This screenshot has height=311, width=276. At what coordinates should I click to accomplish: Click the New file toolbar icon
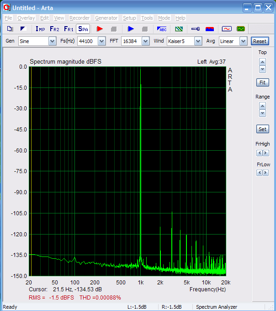pos(10,29)
